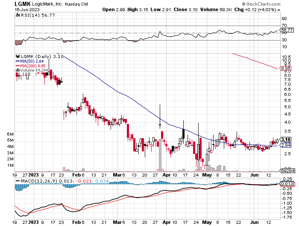Click the May label on the price chart date axis
The width and height of the screenshot is (299, 226).
pos(207,175)
